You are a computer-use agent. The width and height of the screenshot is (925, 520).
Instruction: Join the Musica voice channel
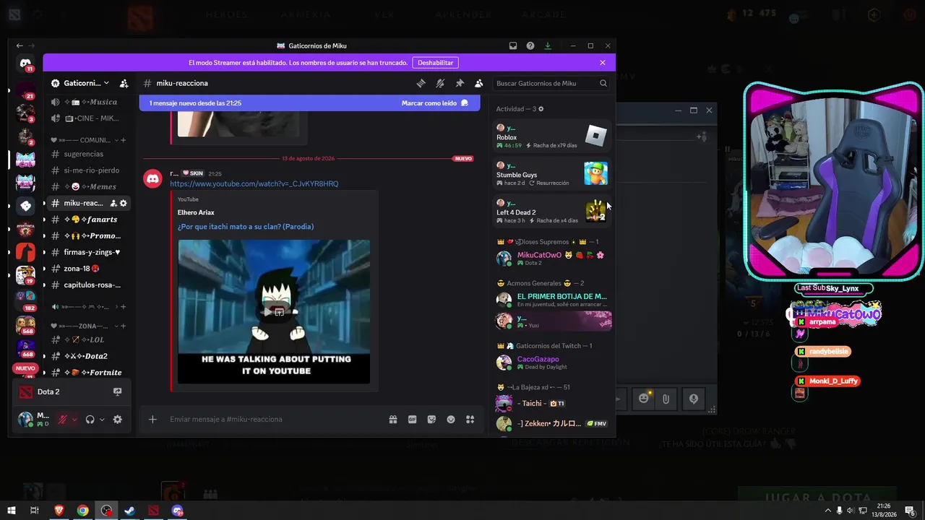(x=89, y=102)
